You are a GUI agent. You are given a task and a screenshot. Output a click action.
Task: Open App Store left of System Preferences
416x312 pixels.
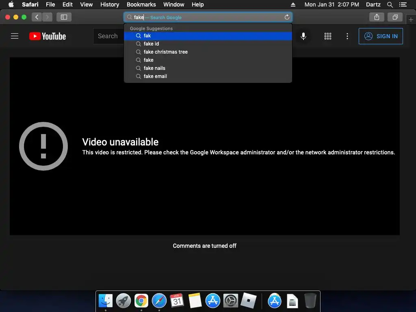(x=213, y=301)
